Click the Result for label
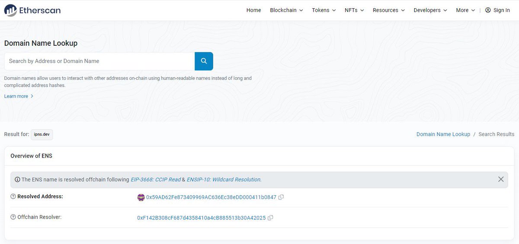Viewport: 519px width, 244px height. 16,134
